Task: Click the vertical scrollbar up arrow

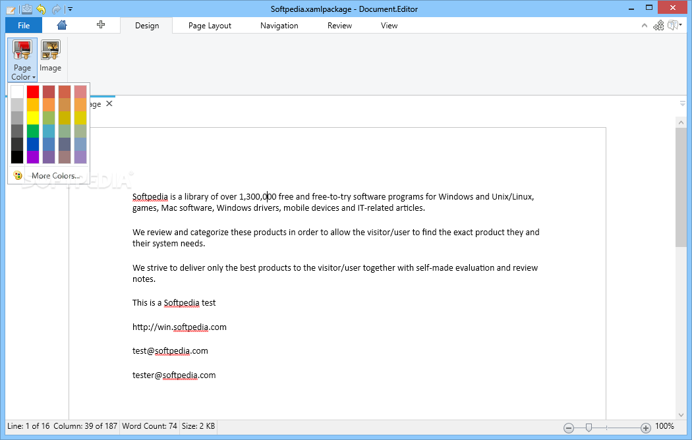Action: click(681, 123)
